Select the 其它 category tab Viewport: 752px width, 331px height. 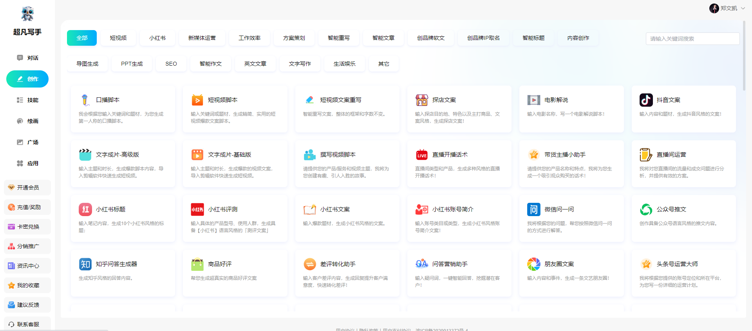(384, 64)
